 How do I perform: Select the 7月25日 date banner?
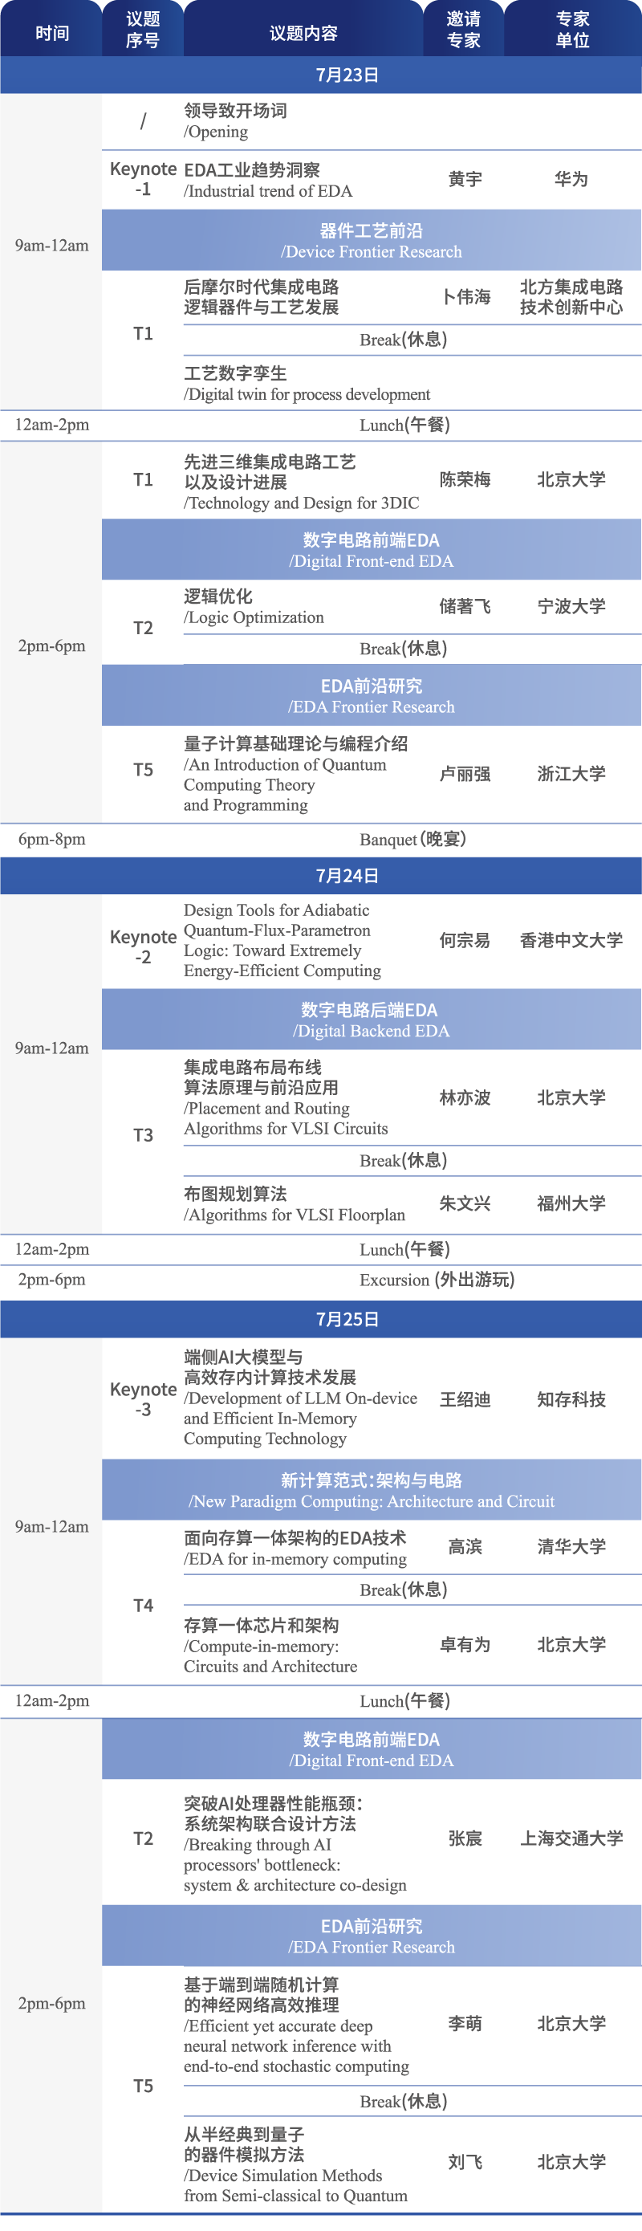tap(346, 1319)
